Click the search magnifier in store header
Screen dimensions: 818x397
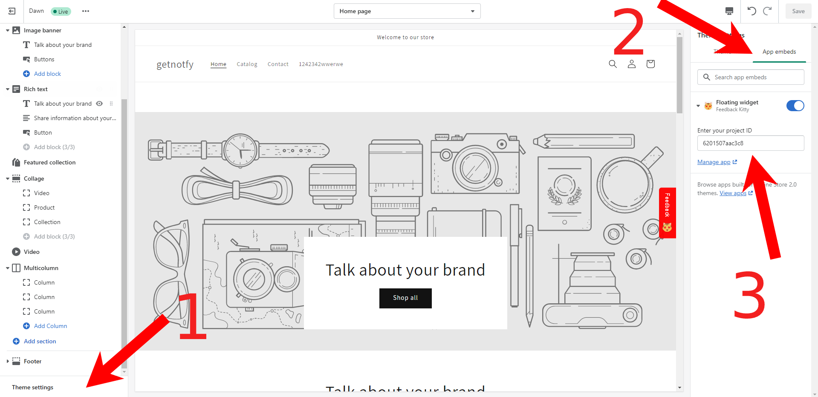(x=613, y=64)
